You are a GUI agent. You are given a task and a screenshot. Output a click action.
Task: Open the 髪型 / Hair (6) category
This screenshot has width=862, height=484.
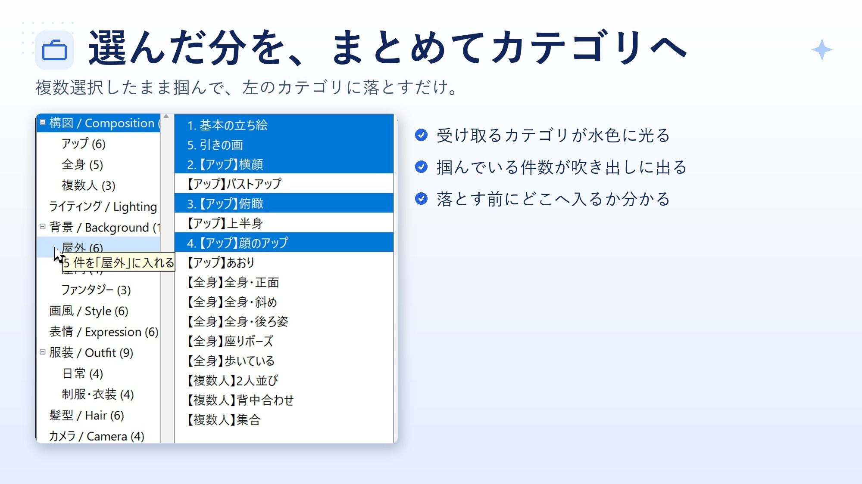(x=86, y=416)
